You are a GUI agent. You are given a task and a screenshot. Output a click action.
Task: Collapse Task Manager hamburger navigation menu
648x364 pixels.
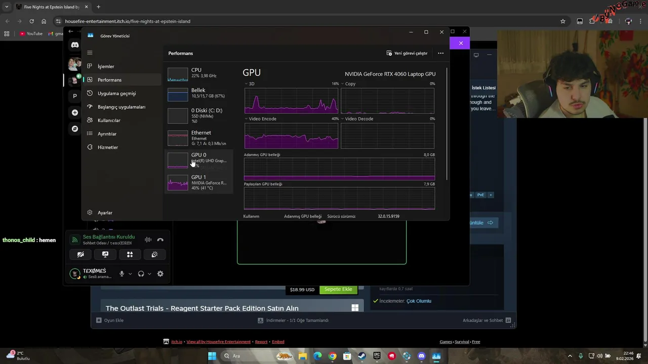90,53
